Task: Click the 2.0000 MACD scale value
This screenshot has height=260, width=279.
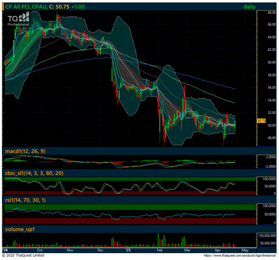Action: click(x=271, y=157)
